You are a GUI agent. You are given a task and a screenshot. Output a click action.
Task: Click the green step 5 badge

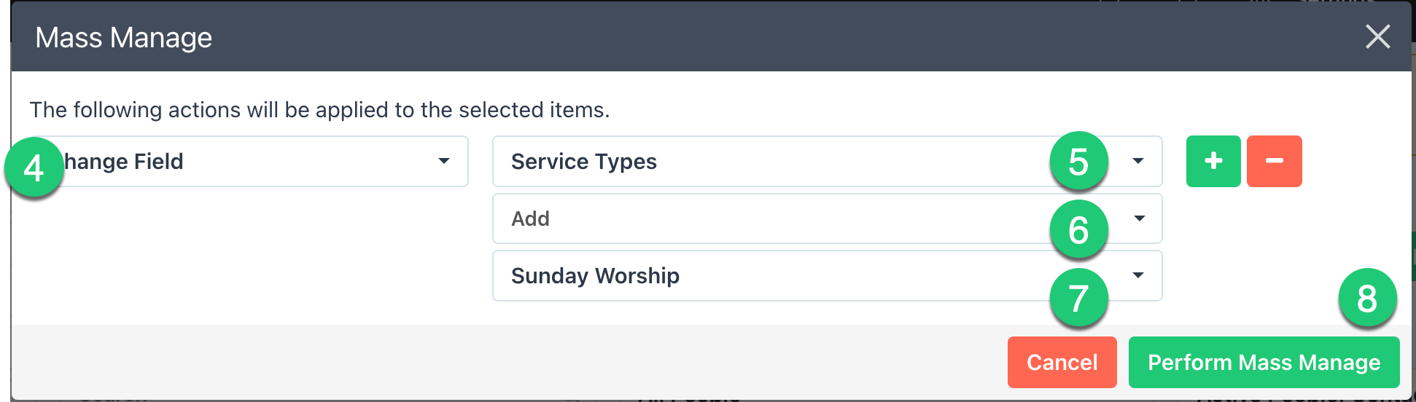1078,161
